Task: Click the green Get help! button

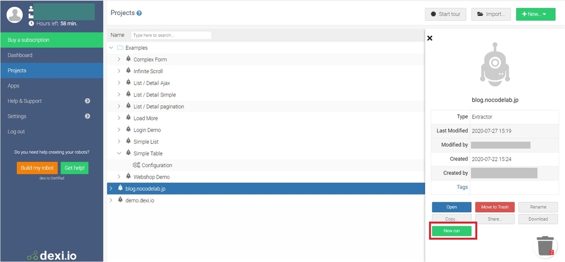Action: click(x=74, y=168)
